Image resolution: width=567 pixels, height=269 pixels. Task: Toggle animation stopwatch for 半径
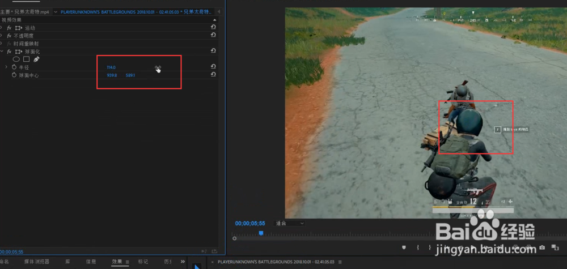(x=14, y=67)
